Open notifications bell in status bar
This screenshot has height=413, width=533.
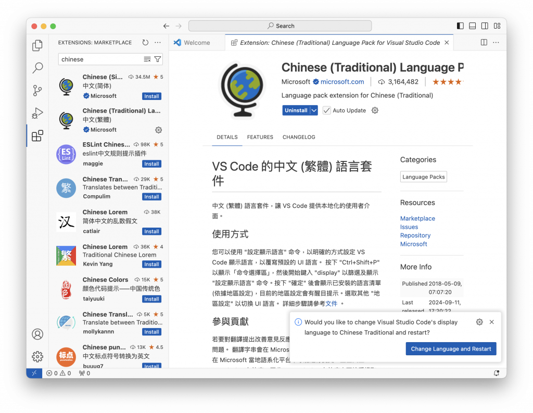tap(497, 373)
